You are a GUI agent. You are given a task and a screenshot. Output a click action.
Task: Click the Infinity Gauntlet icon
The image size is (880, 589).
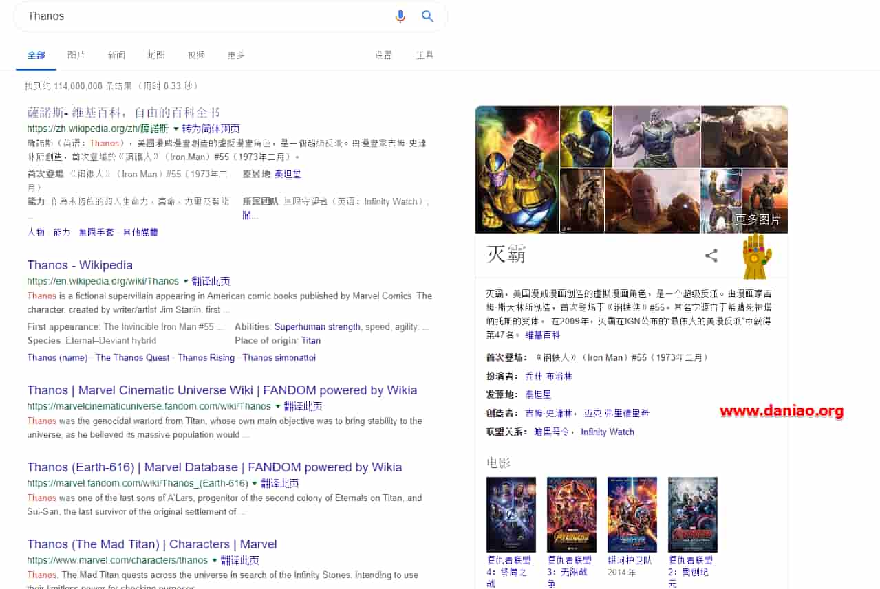coord(757,256)
